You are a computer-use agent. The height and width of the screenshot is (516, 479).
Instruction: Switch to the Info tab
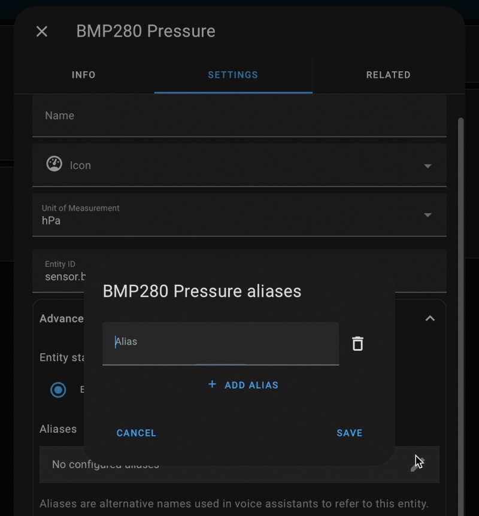(x=84, y=75)
